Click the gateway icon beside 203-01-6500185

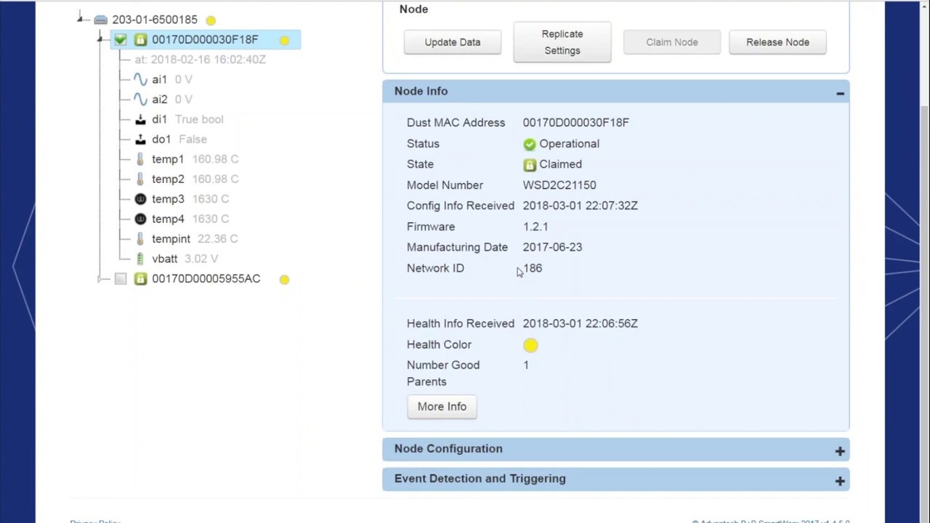[100, 20]
